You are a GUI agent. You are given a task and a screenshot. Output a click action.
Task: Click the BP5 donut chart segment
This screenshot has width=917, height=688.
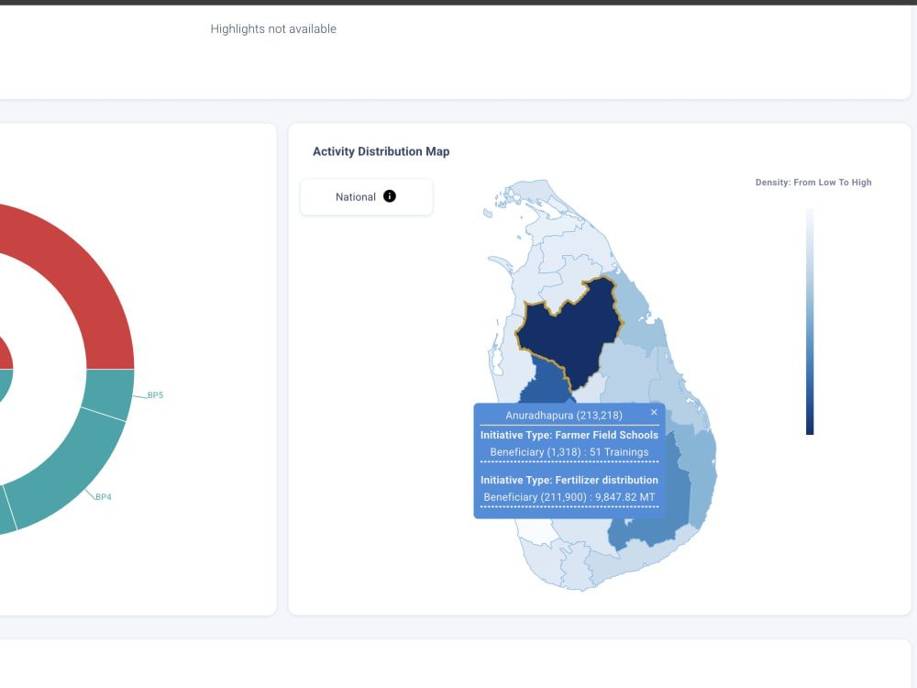tap(109, 394)
